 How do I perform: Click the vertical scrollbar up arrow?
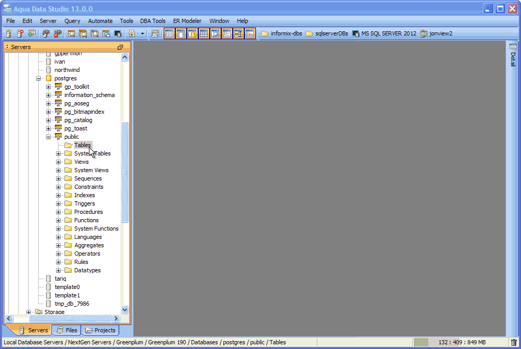click(125, 57)
